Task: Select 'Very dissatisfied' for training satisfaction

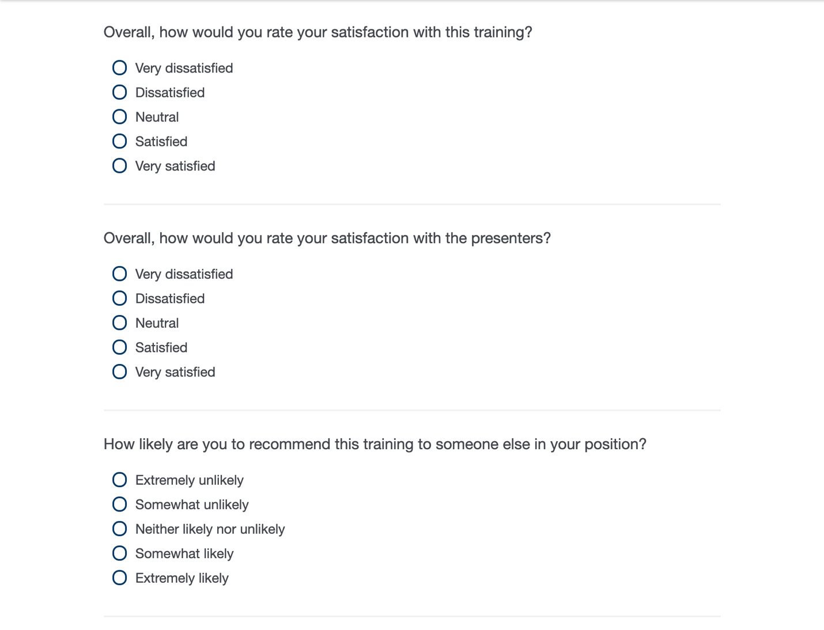Action: [119, 68]
